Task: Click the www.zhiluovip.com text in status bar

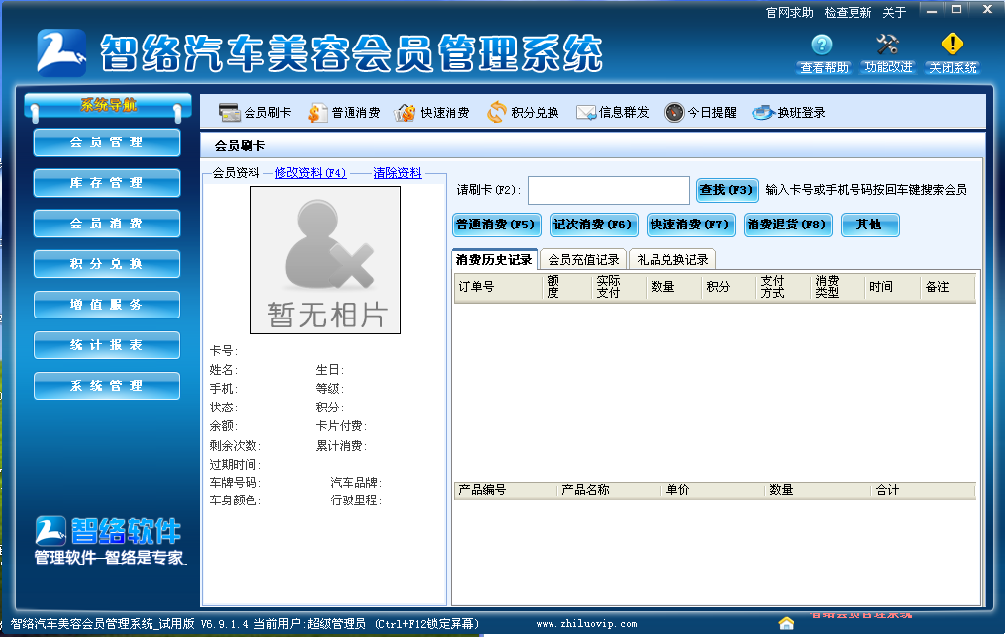Action: (586, 623)
